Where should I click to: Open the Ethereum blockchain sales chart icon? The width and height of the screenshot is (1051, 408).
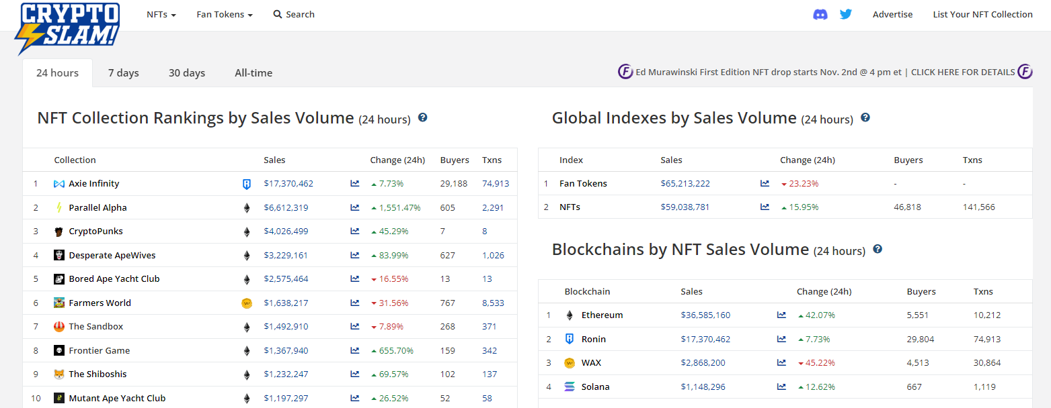(781, 315)
